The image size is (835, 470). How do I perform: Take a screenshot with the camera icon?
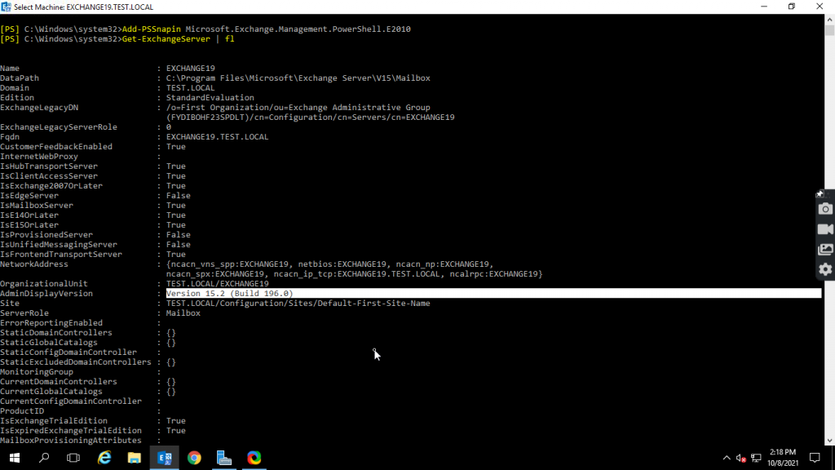click(x=825, y=209)
